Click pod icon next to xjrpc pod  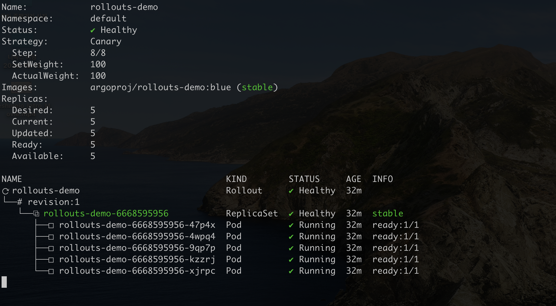tap(51, 271)
